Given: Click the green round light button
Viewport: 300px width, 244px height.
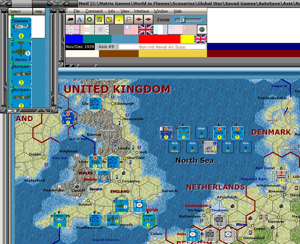Looking at the screenshot, I should coord(202,30).
